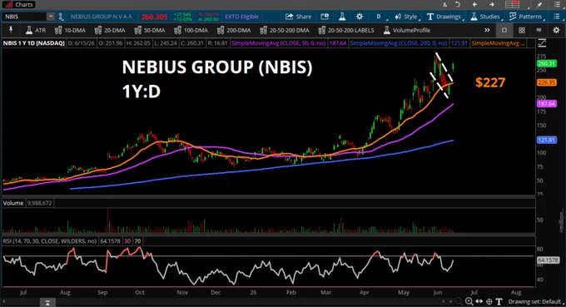This screenshot has height=307, width=566.
Task: Click the orange 226.35 moving average label
Action: click(x=547, y=82)
